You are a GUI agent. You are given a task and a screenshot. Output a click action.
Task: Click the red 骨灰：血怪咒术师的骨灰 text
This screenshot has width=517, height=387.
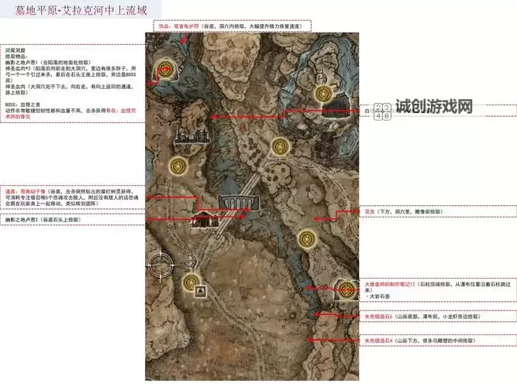click(x=71, y=114)
